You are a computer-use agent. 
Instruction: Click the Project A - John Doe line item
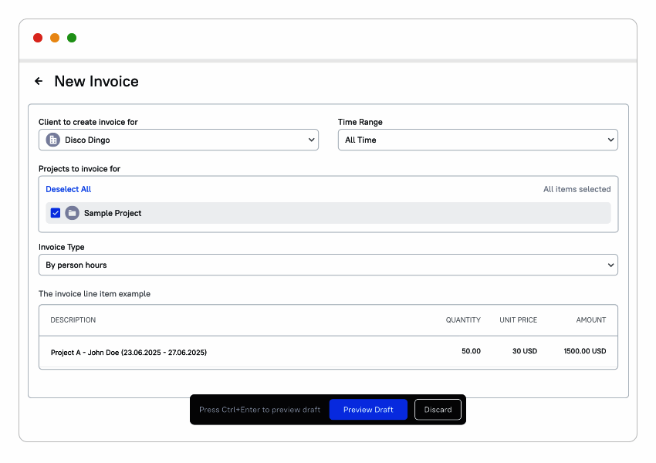pos(129,352)
